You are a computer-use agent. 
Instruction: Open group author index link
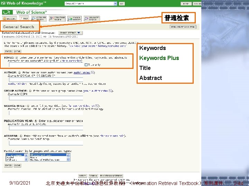tap(95, 91)
